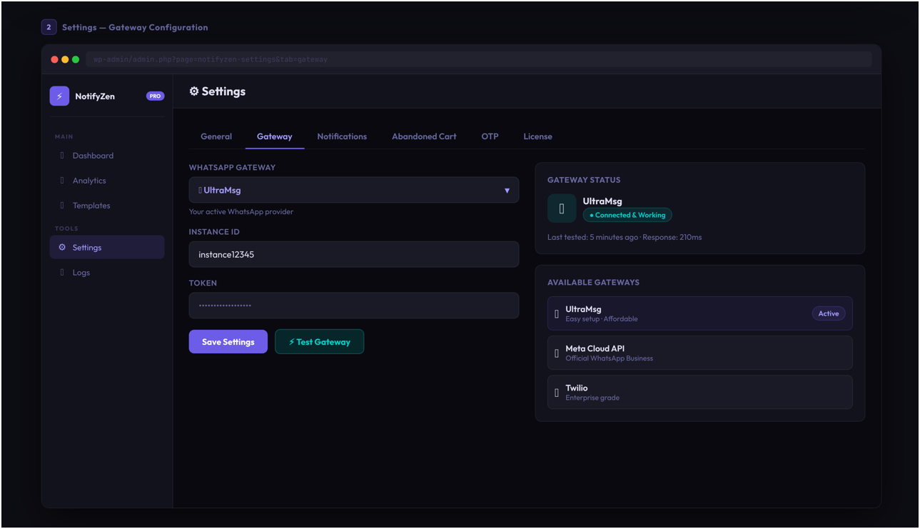
Task: Choose the UltraMsg card in Available Gateways
Action: pos(700,313)
